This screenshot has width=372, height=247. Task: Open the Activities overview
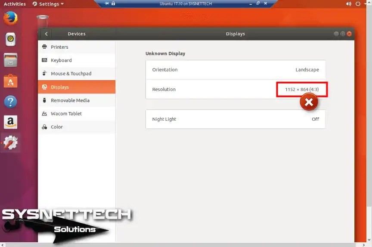click(15, 4)
